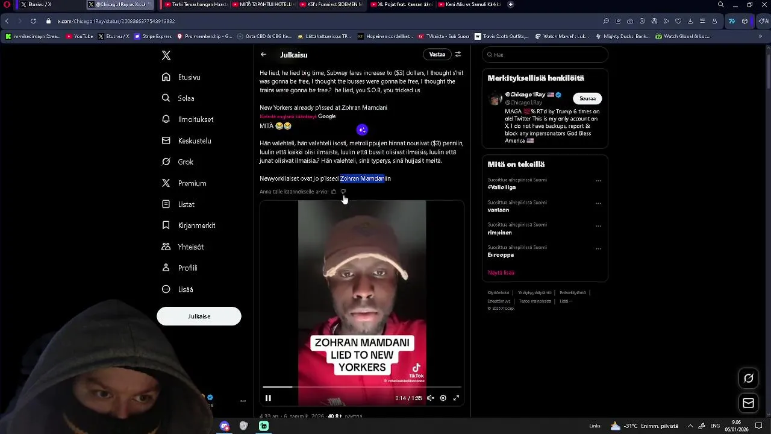
Task: Switch to XL Pojat feat. browser tab
Action: click(400, 4)
